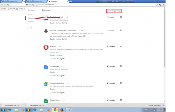Disable Google Docs Offline extension
Screen dimensions: 175x112
[108, 83]
